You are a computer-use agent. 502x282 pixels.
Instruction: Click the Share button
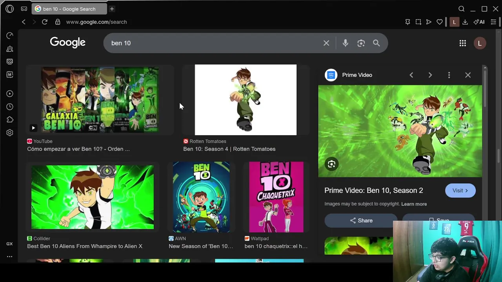click(x=361, y=221)
